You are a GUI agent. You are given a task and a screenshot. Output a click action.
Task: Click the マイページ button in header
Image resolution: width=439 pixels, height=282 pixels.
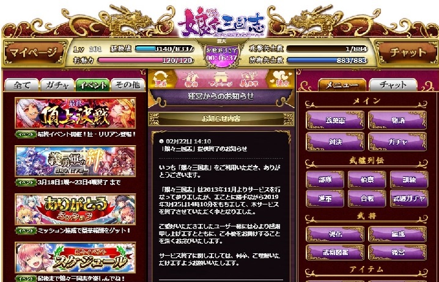point(34,52)
